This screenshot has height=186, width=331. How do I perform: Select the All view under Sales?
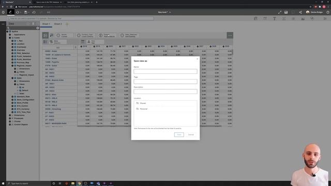[23, 87]
